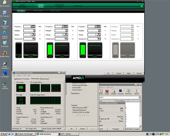Screen dimensions: 170x136
Task: Open the Start menu
Action: (4, 134)
